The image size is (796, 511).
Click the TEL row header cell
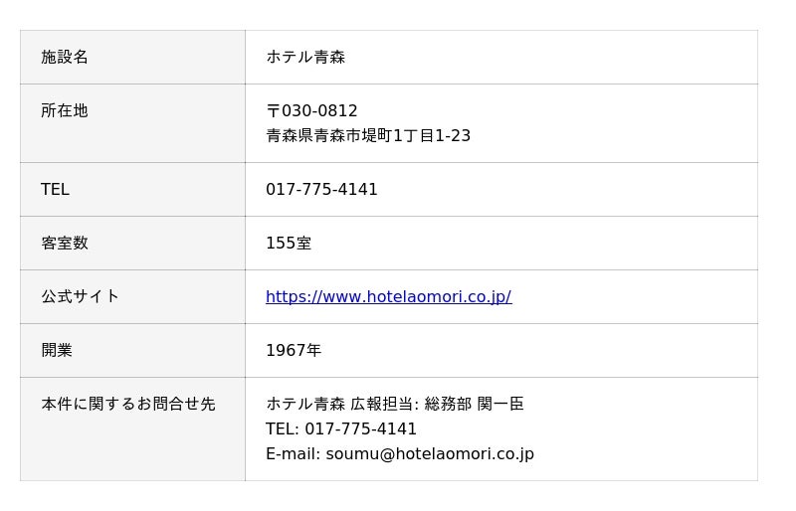pos(55,189)
